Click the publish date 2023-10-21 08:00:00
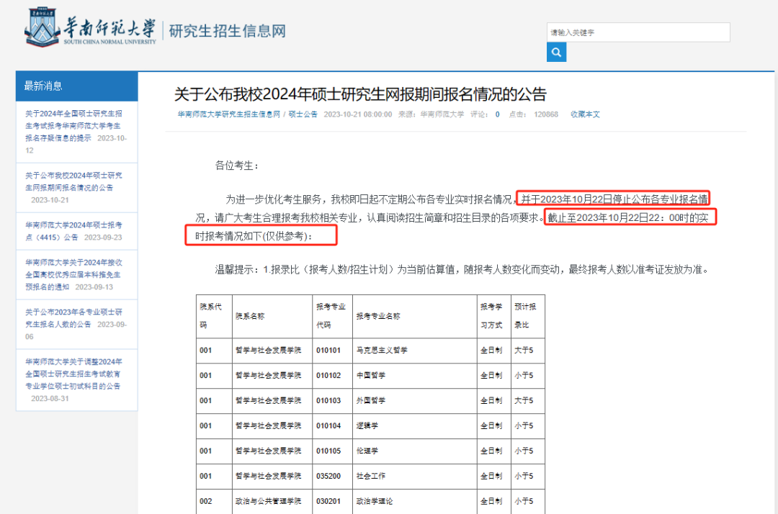778x514 pixels. (358, 114)
